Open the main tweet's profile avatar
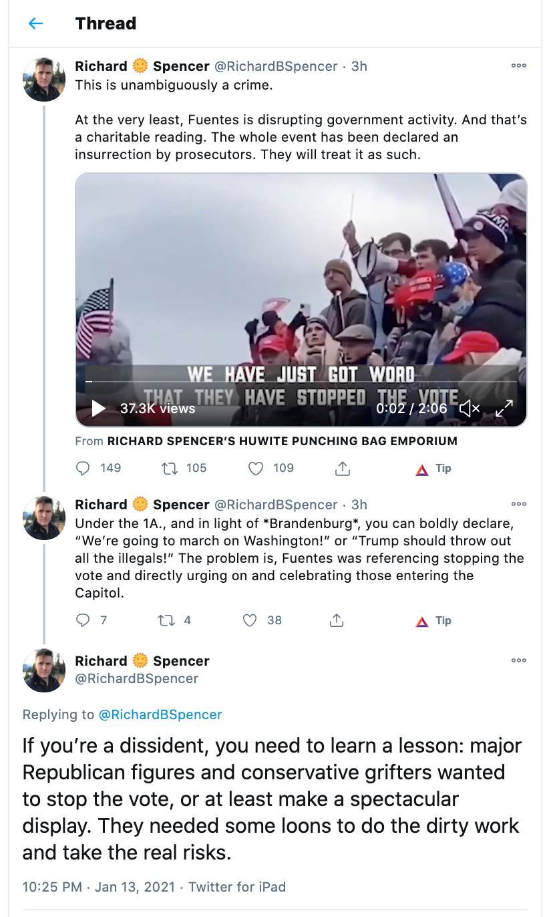 pyautogui.click(x=44, y=670)
